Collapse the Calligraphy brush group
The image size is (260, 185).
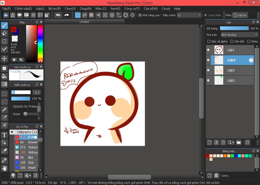12,132
